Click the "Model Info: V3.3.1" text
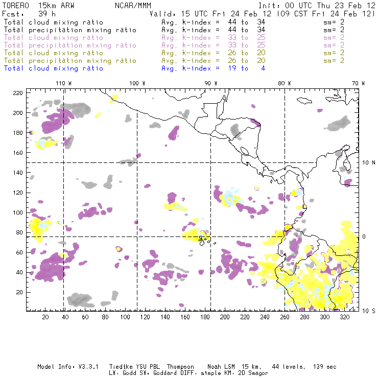This screenshot has width=378, height=378. pyautogui.click(x=68, y=367)
